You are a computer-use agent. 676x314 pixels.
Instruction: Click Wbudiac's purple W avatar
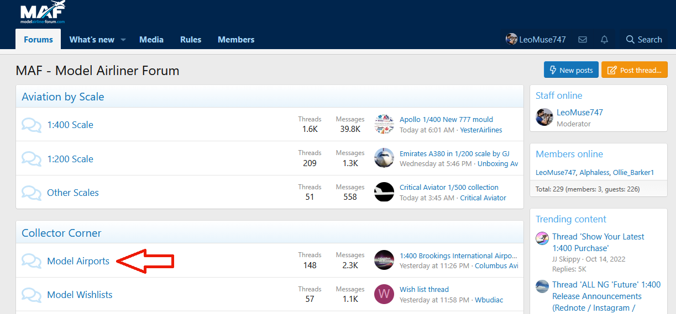[384, 294]
